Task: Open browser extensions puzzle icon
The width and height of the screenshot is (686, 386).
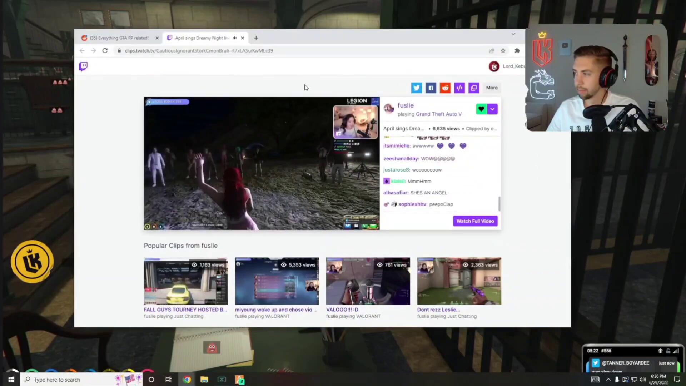Action: (x=517, y=51)
